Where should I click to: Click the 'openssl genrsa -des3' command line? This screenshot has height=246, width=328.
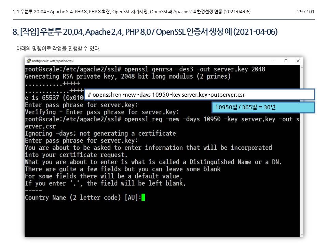[x=145, y=69]
